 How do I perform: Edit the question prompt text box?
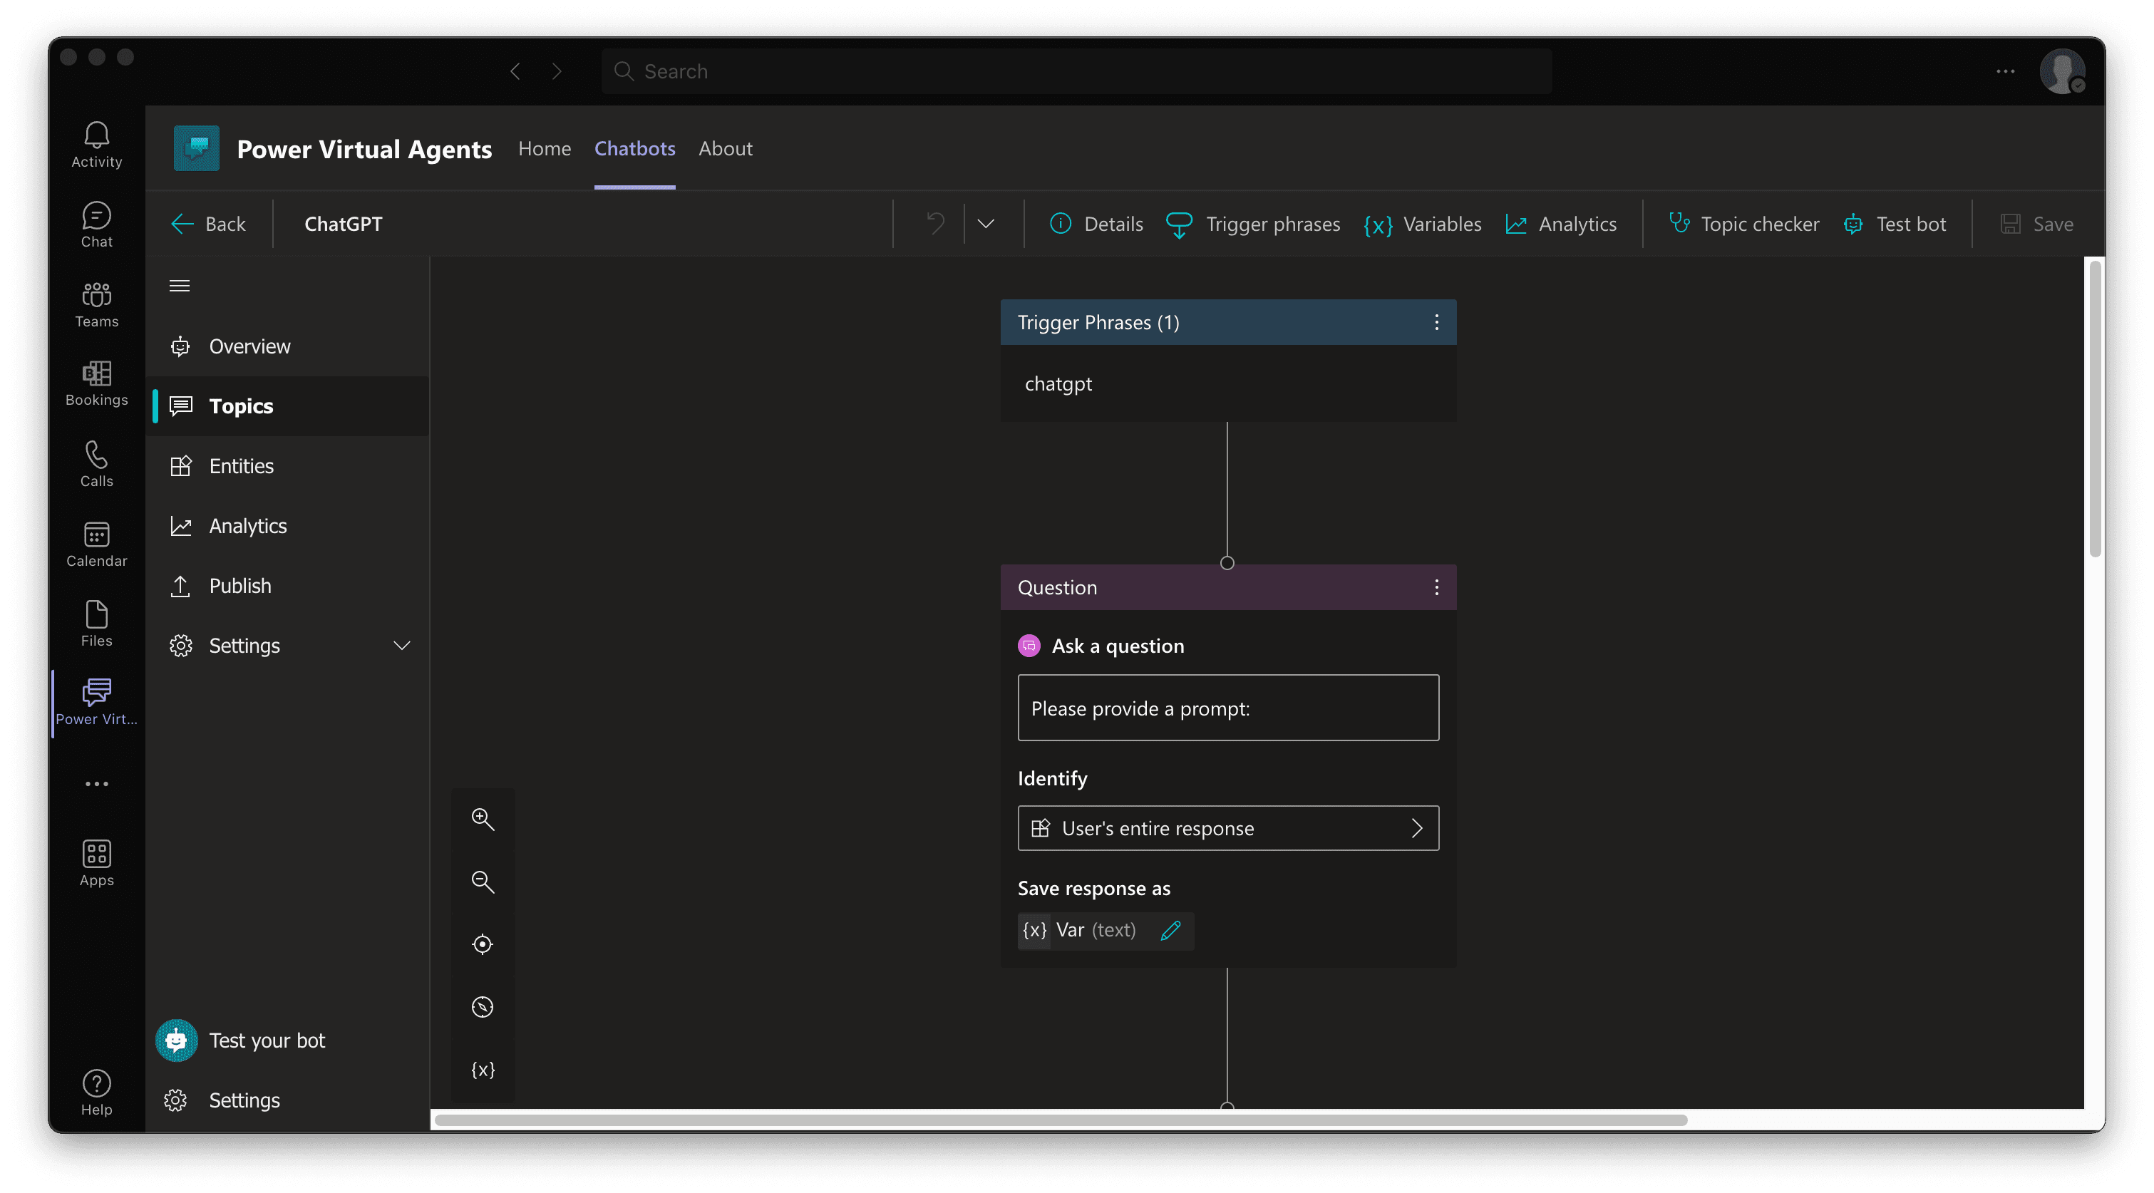coord(1227,708)
